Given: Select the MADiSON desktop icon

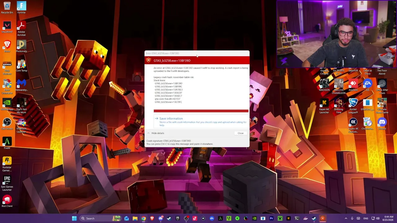Looking at the screenshot, I should [x=324, y=85].
